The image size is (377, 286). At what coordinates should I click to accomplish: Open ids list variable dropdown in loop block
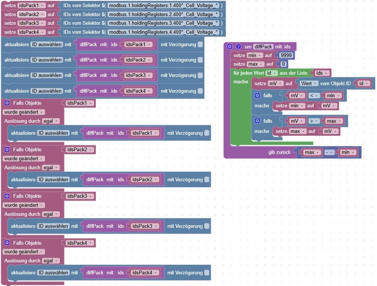click(x=322, y=73)
